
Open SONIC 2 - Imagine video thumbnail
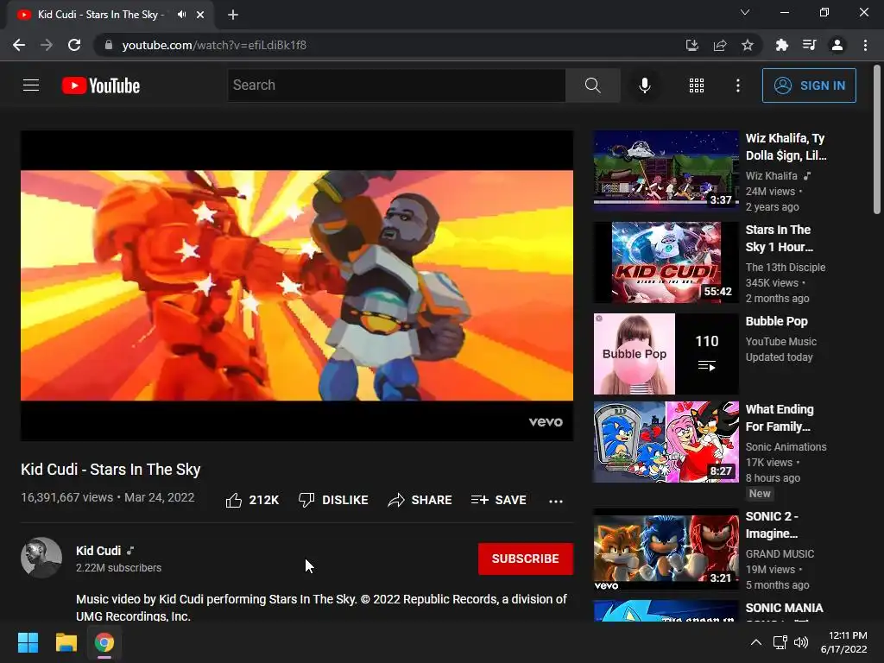point(666,549)
